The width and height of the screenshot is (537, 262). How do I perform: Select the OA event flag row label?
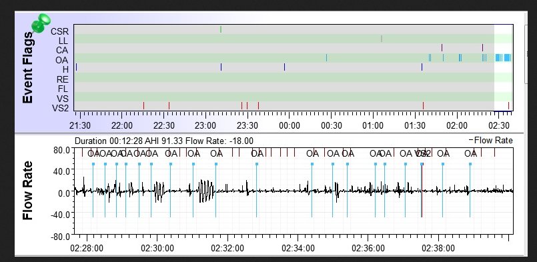[x=61, y=60]
